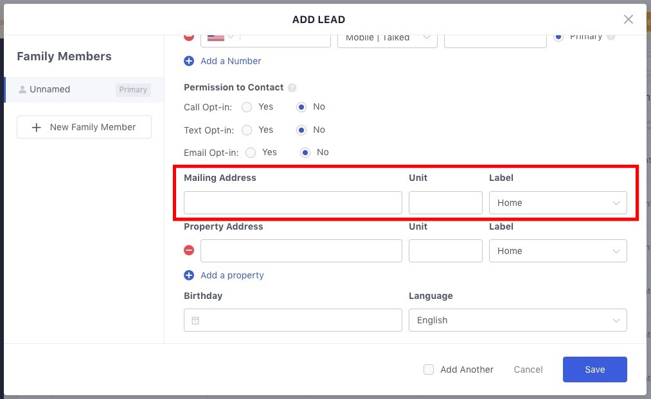Click into the Mailing Address input field
The height and width of the screenshot is (399, 651).
(292, 203)
